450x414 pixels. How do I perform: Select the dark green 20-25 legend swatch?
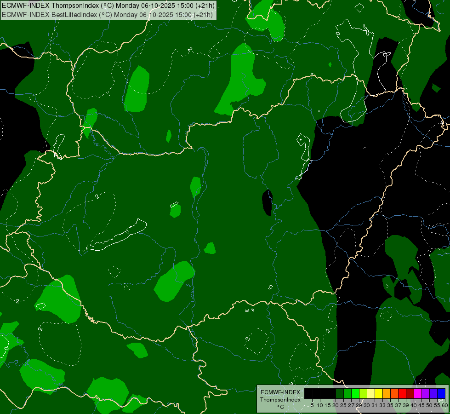[x=340, y=393]
